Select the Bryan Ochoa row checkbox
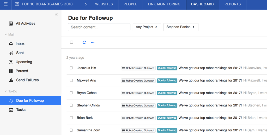 (71, 93)
